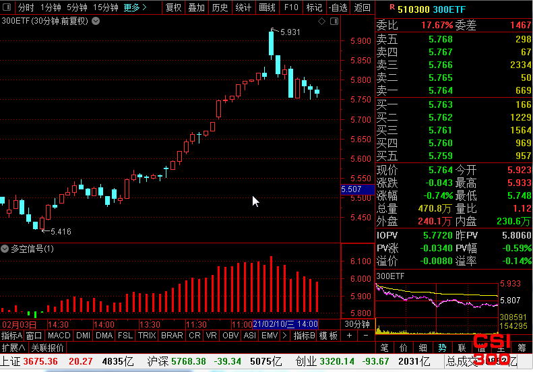Switch the side panel to the 联 tab

click(462, 348)
